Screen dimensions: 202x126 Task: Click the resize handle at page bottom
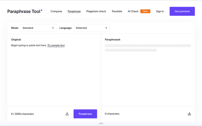point(101,123)
